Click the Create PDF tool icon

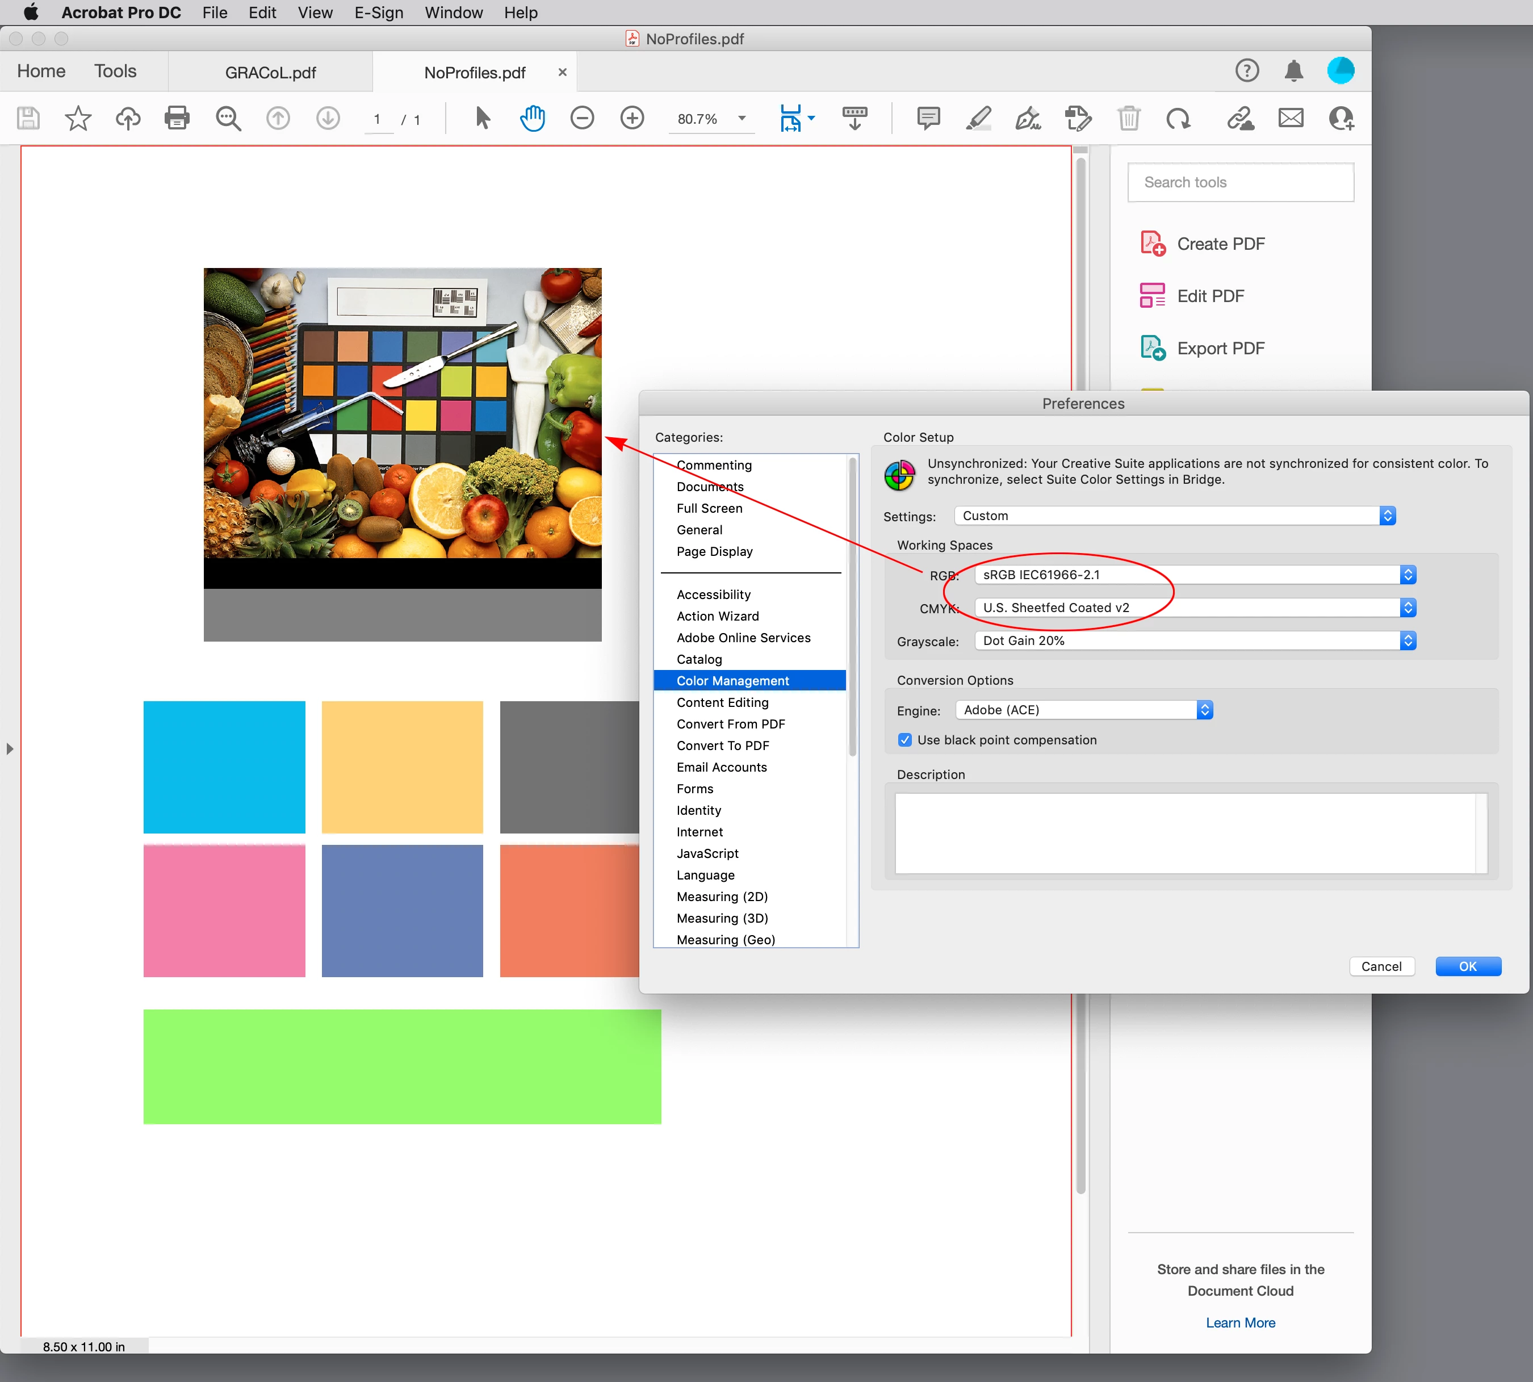(1153, 244)
